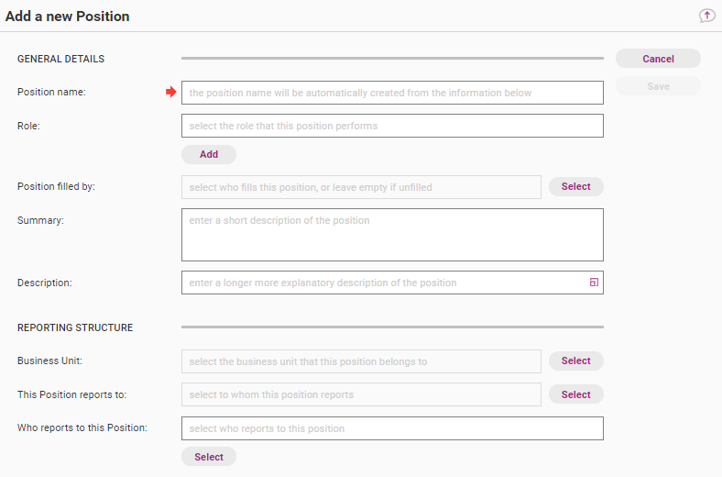Click the This Position reports to field

coord(361,394)
